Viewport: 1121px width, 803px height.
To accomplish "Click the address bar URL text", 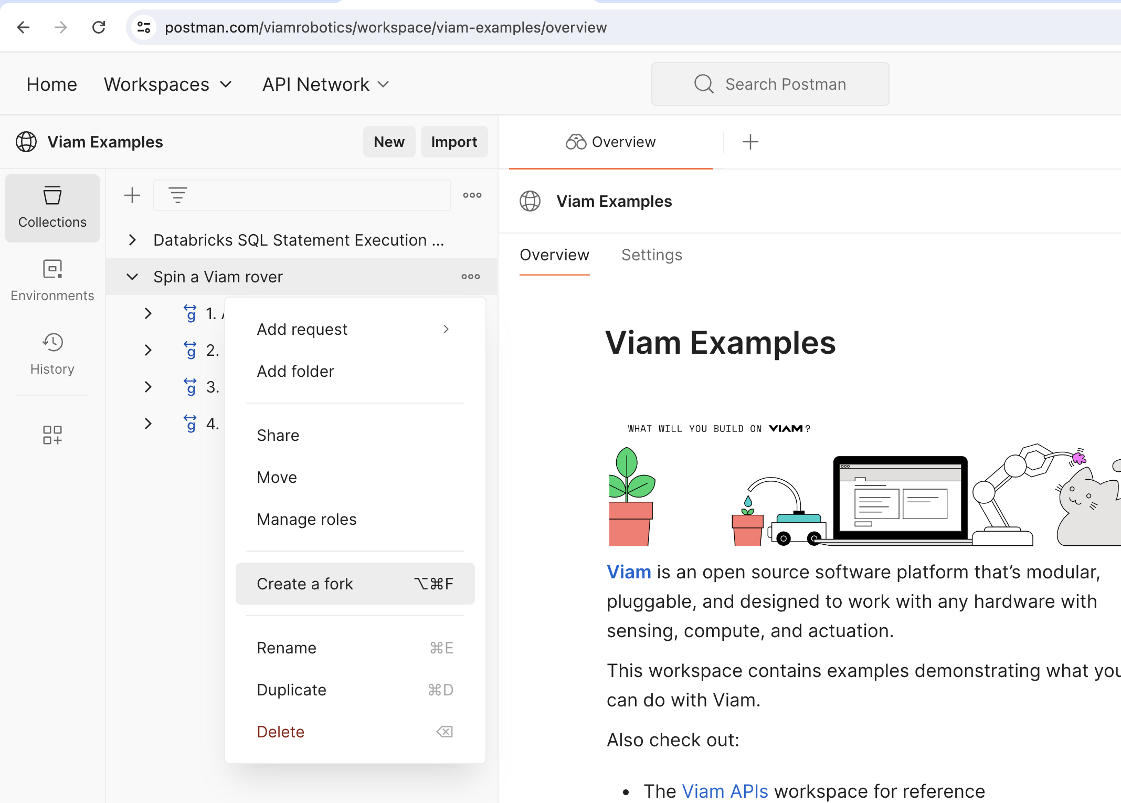I will (386, 27).
